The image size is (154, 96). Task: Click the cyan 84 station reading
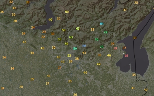coord(102,24)
